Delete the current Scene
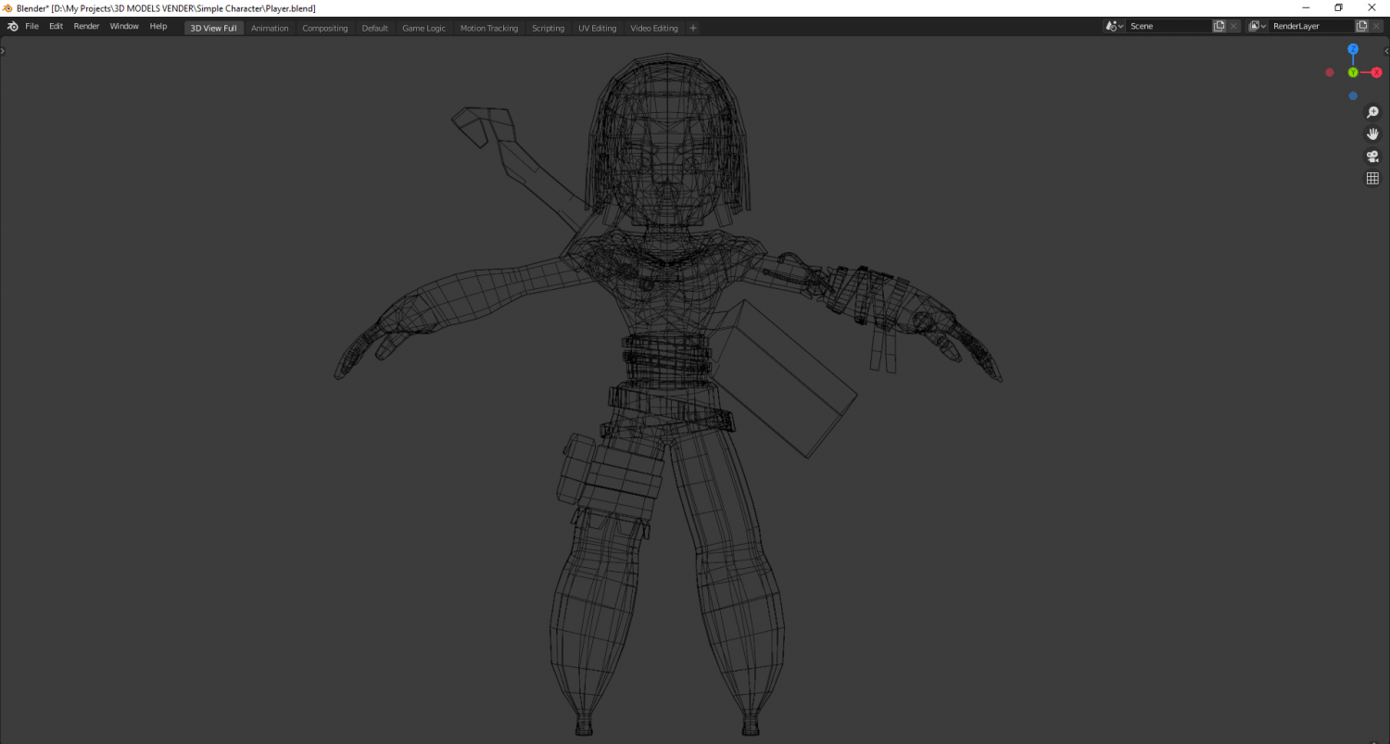Image resolution: width=1390 pixels, height=744 pixels. 1234,26
